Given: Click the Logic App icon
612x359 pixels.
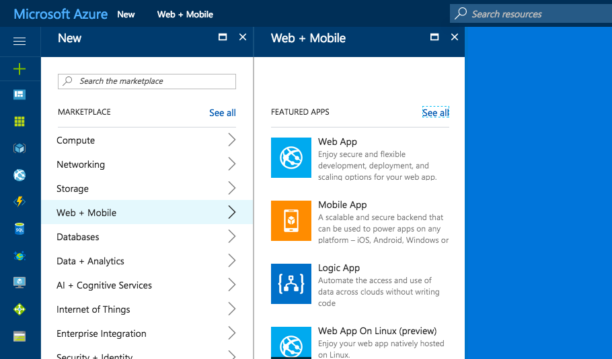Looking at the screenshot, I should coord(291,284).
